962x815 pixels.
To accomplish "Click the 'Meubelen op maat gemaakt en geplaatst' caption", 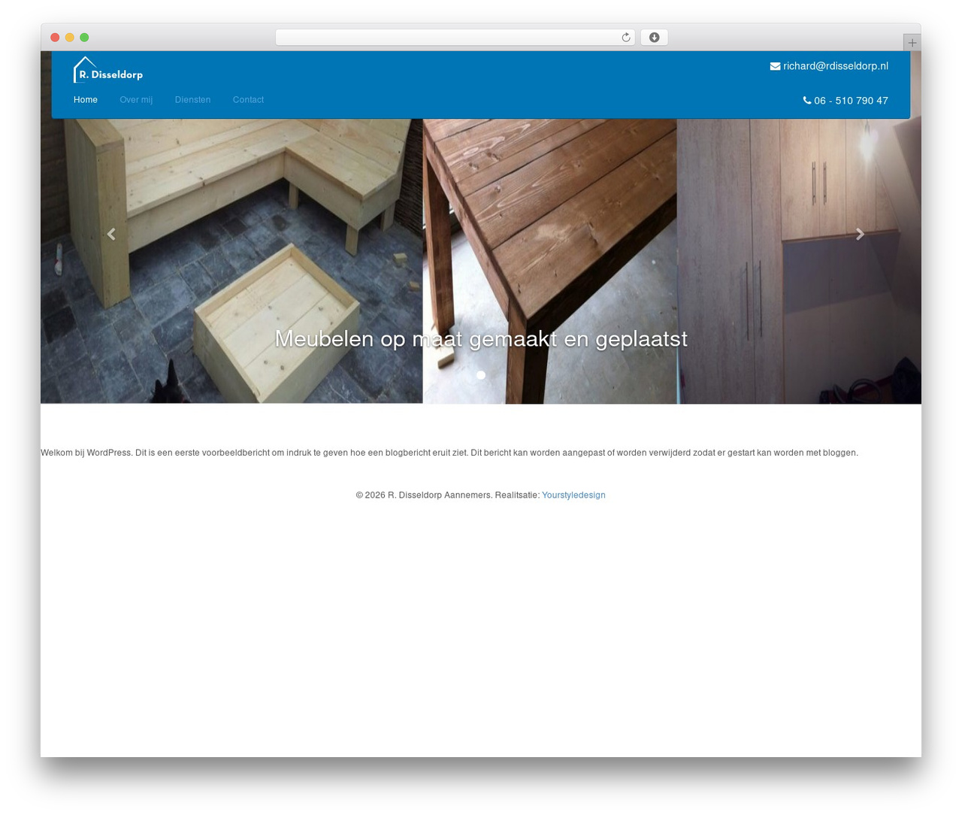I will [x=481, y=339].
